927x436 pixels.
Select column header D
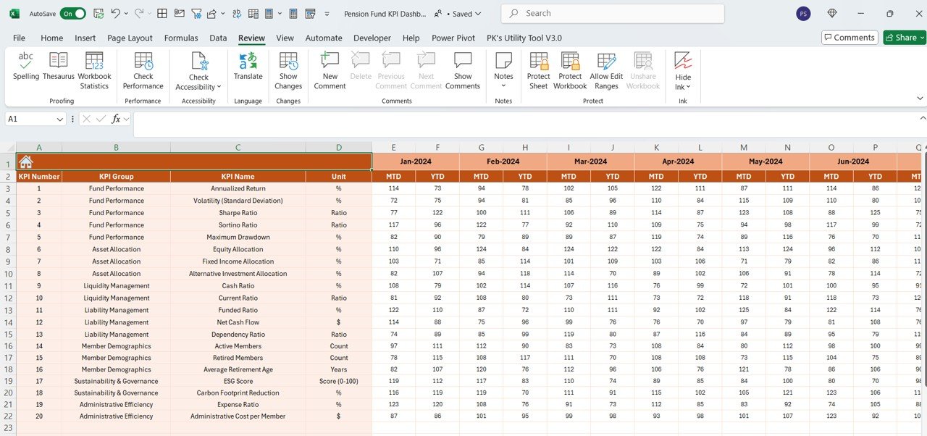(339, 147)
